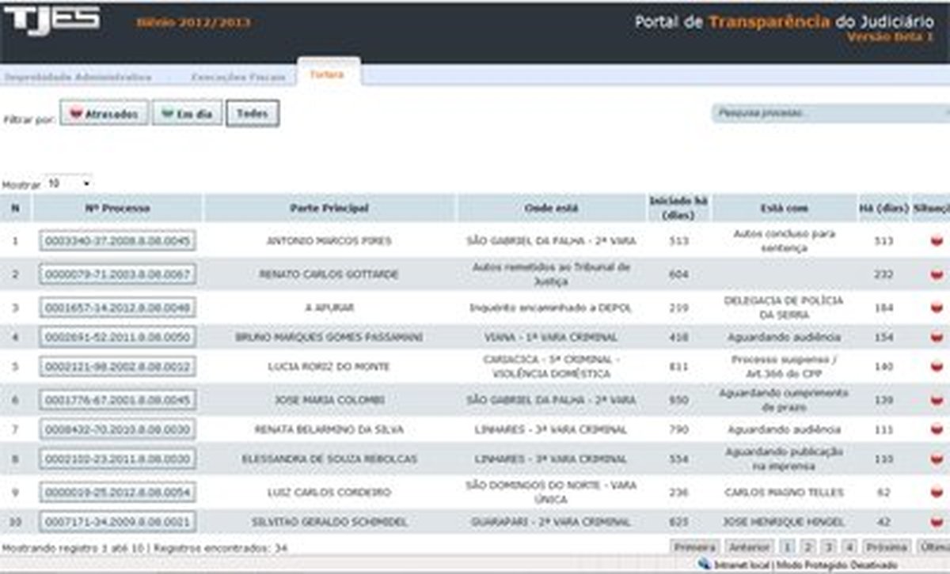The height and width of the screenshot is (574, 950).
Task: Click the Portal de Transparência do Judiciário title
Action: pos(784,22)
